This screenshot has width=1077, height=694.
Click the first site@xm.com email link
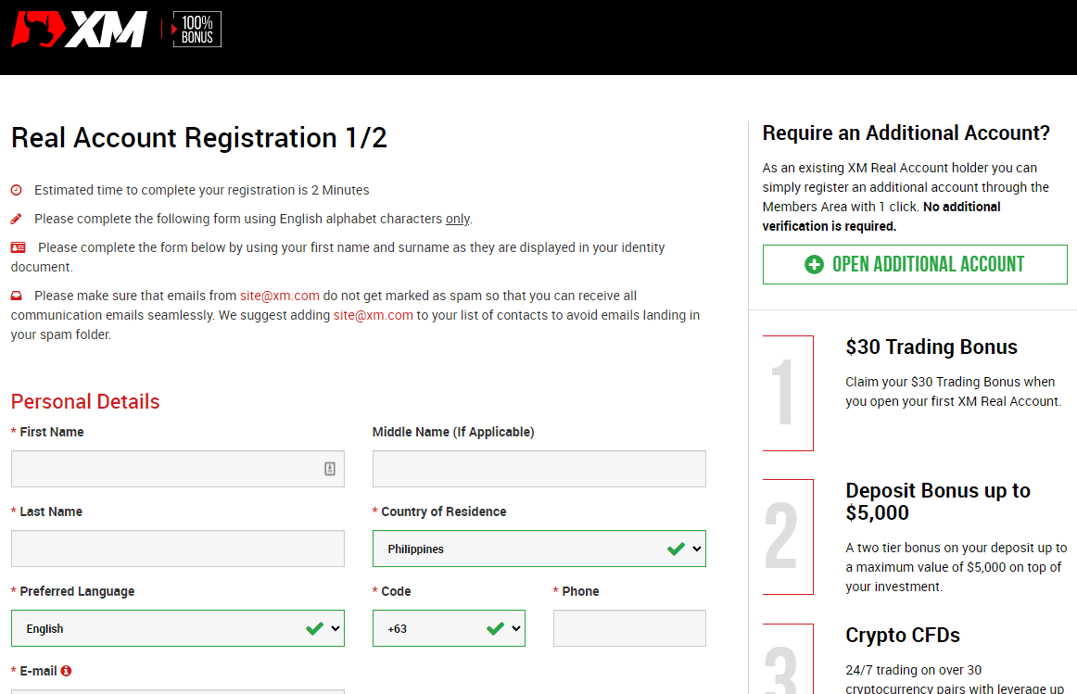pyautogui.click(x=279, y=297)
